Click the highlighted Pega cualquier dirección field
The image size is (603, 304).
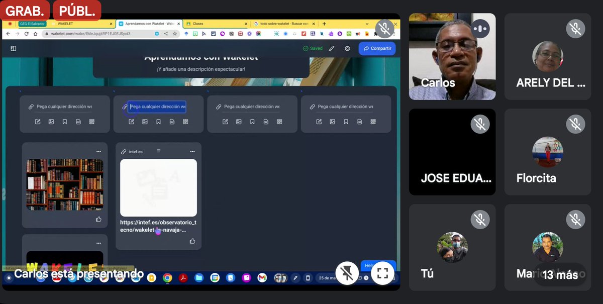tap(157, 107)
